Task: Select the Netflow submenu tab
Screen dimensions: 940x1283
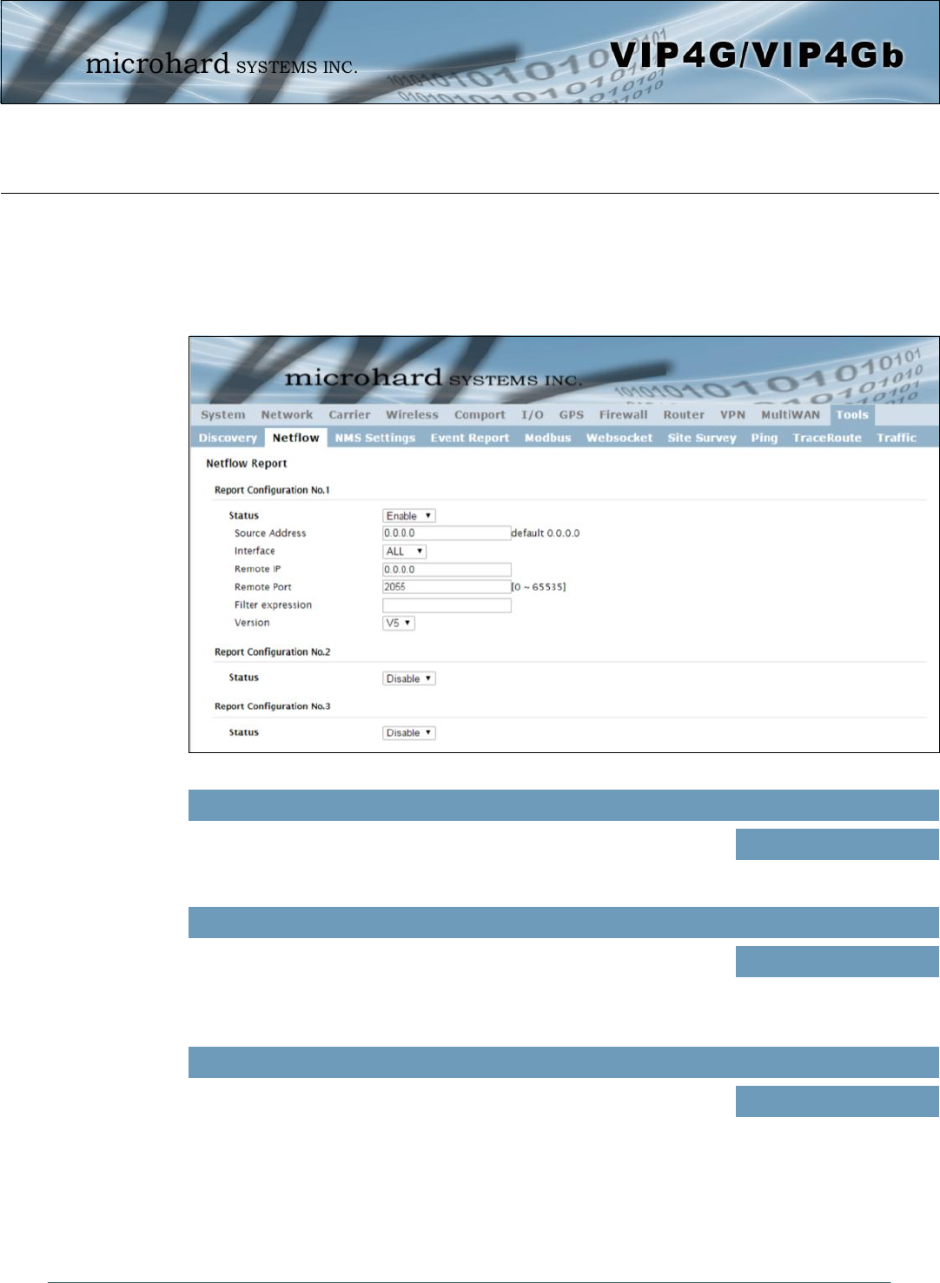Action: (295, 438)
